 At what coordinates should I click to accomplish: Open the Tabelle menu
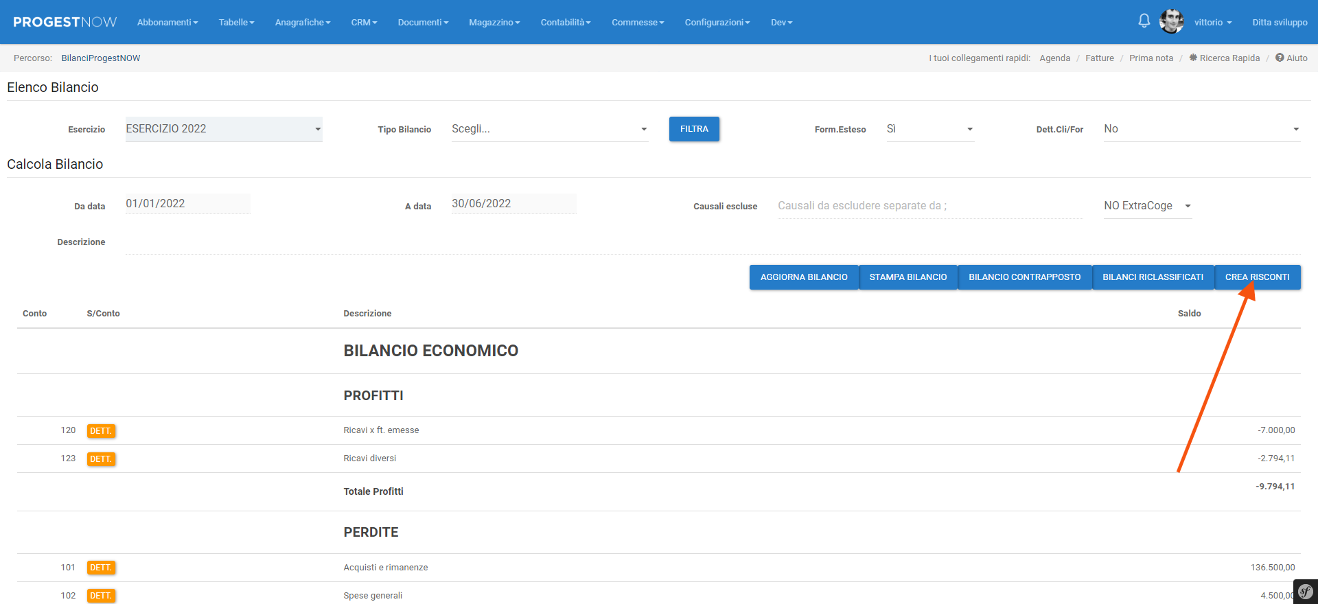(x=236, y=23)
